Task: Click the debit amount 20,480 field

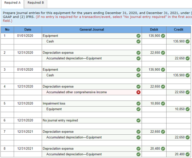Action: tap(154, 149)
